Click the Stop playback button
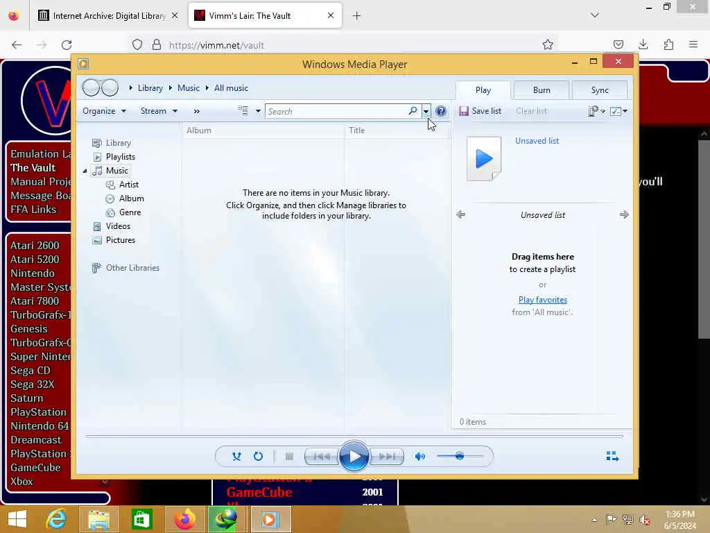The height and width of the screenshot is (533, 710). pos(289,457)
